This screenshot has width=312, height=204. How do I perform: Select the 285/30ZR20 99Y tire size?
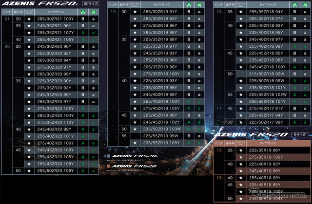tap(54, 74)
